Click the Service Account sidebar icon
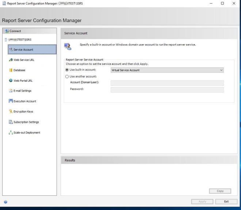This screenshot has width=241, height=210. coord(10,50)
